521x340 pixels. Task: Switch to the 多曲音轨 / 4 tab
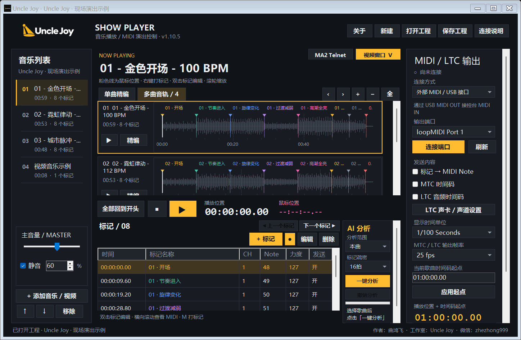[x=162, y=94]
